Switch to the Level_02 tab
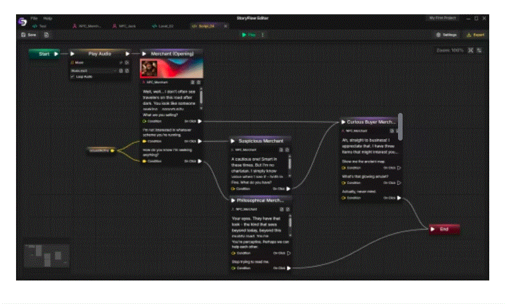 (x=163, y=26)
